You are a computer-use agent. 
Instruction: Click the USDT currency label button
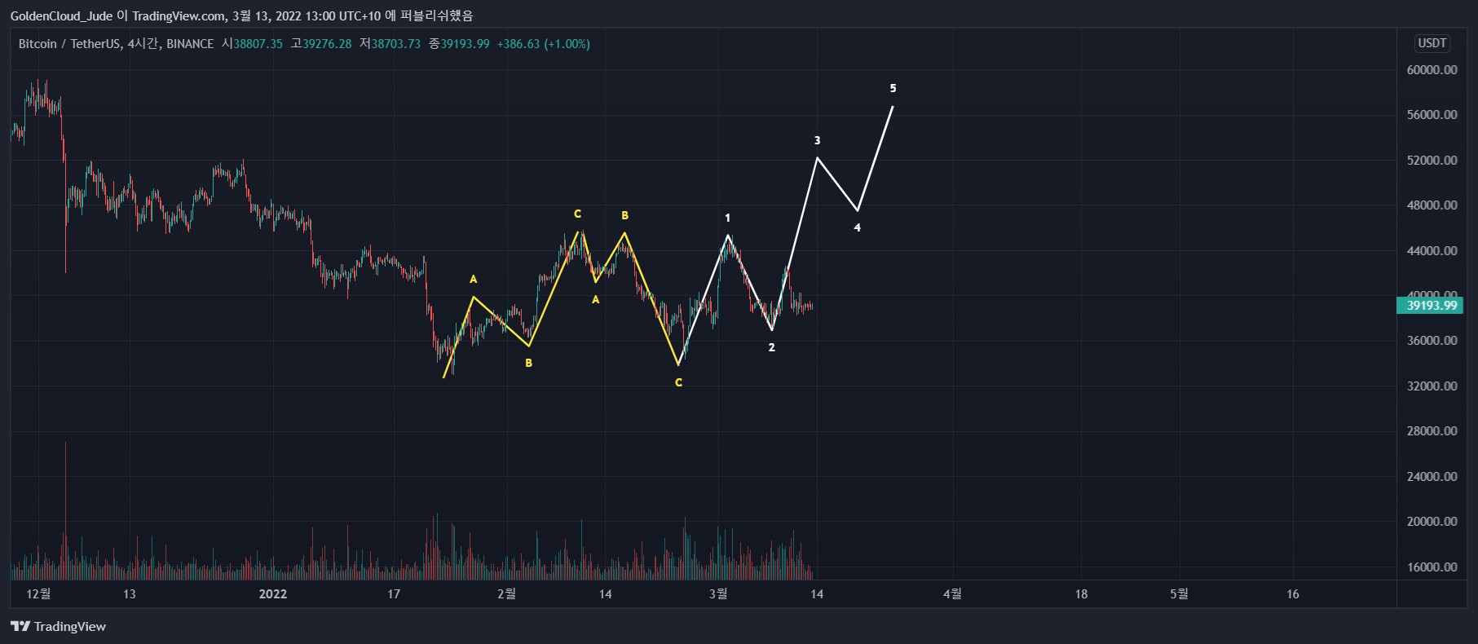click(x=1432, y=43)
